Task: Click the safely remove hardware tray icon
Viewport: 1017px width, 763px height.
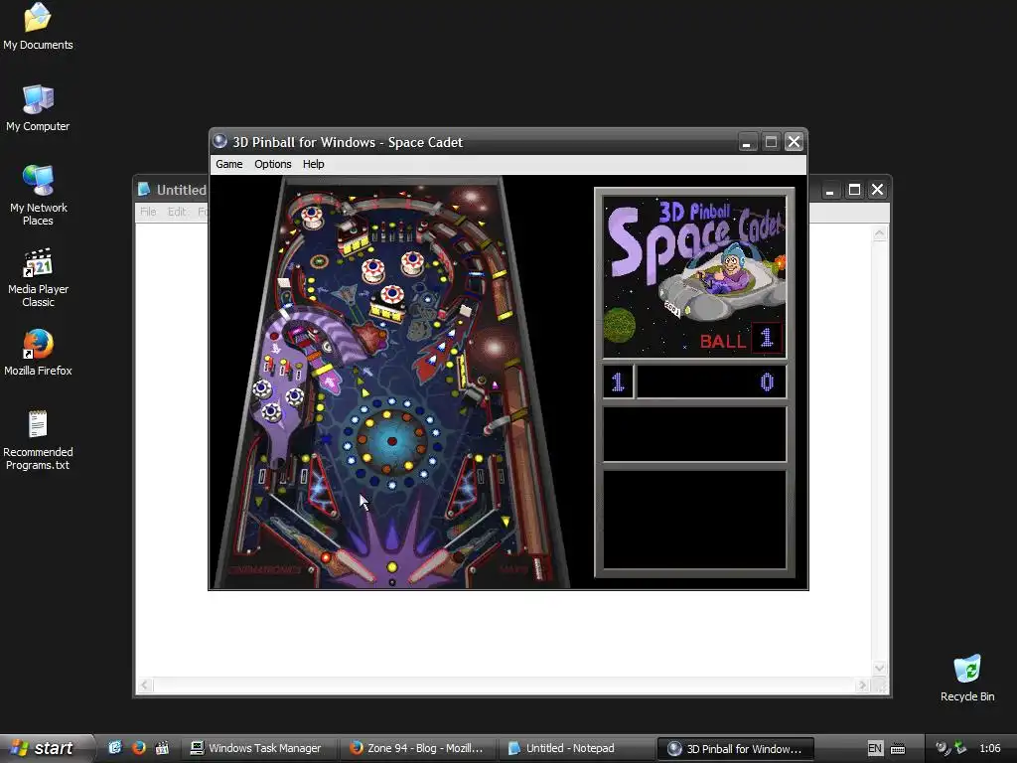Action: pos(960,748)
